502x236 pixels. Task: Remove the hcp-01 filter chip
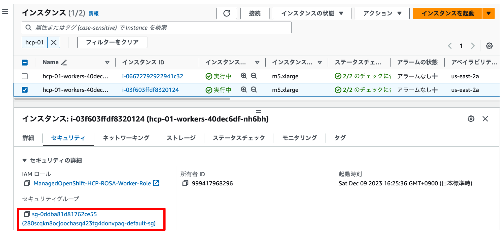[54, 42]
